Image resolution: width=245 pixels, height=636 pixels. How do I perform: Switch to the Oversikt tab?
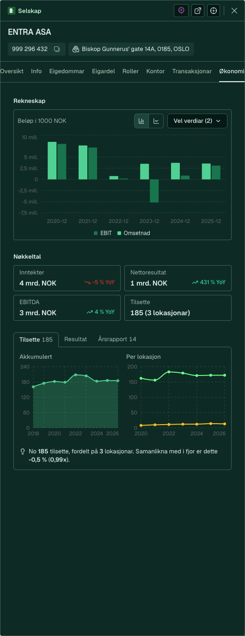tap(12, 71)
